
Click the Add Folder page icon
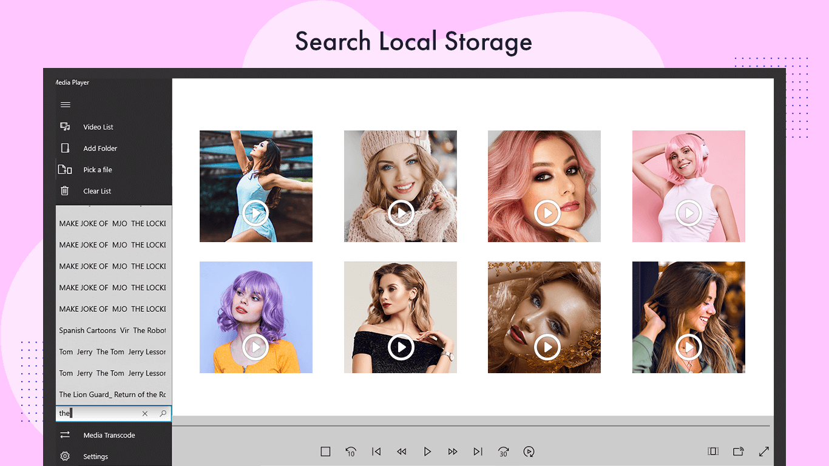[x=65, y=148]
